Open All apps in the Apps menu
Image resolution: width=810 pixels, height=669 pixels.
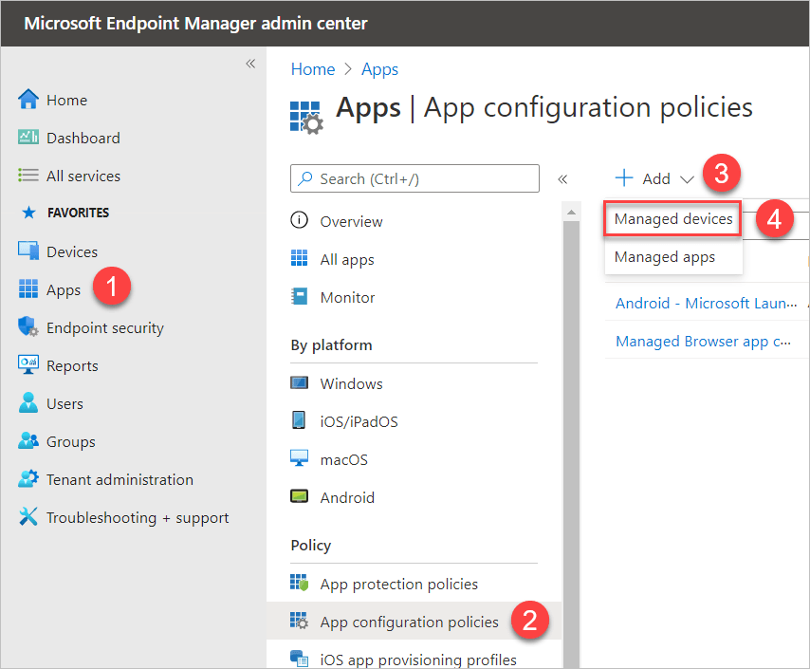[x=347, y=260]
